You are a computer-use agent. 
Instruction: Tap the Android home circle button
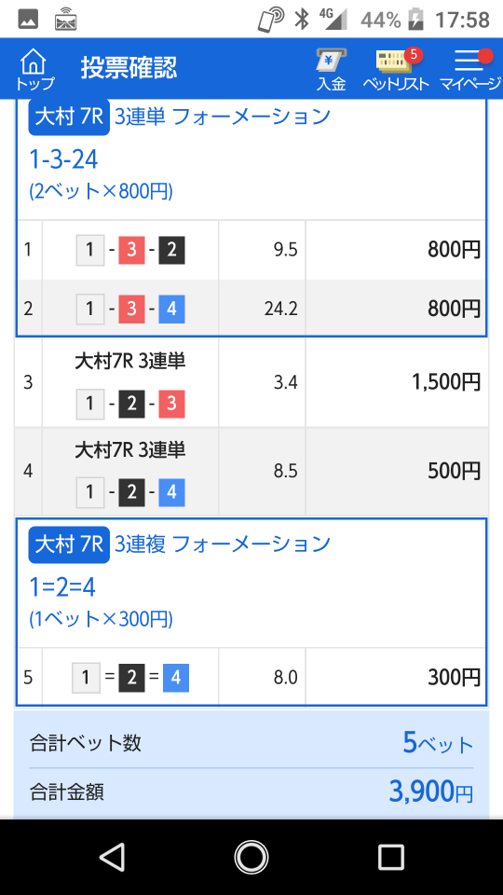pyautogui.click(x=251, y=857)
